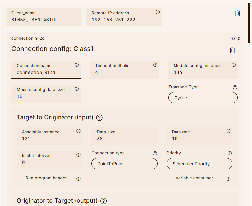Click the trash icon beside Remote IP address
Screen dimensions: 252x206
point(237,13)
